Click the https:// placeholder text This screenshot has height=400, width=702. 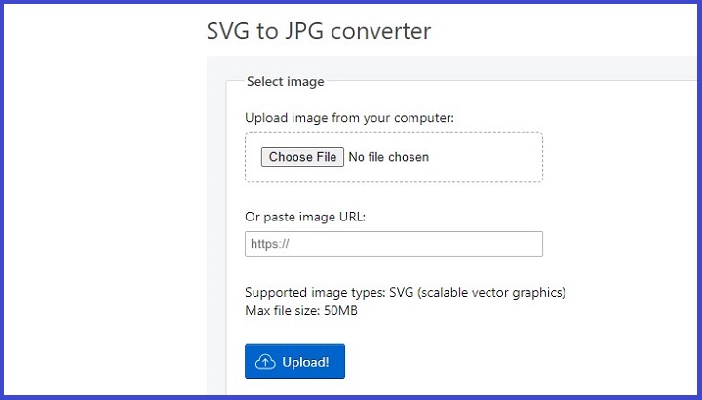(270, 245)
